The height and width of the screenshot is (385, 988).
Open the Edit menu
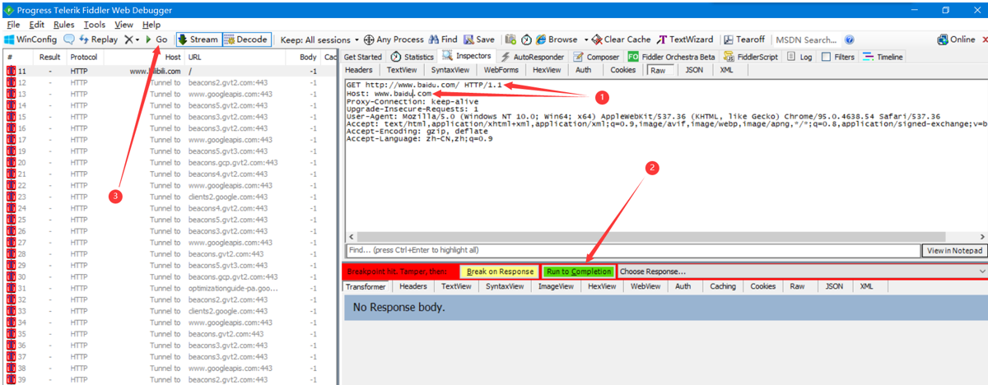[x=36, y=25]
